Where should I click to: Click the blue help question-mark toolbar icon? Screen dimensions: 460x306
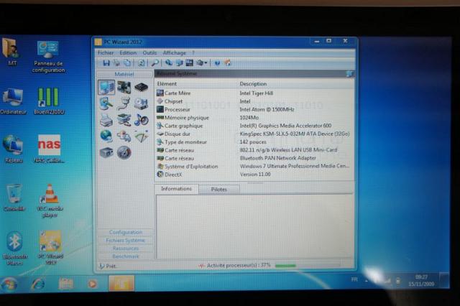point(217,63)
